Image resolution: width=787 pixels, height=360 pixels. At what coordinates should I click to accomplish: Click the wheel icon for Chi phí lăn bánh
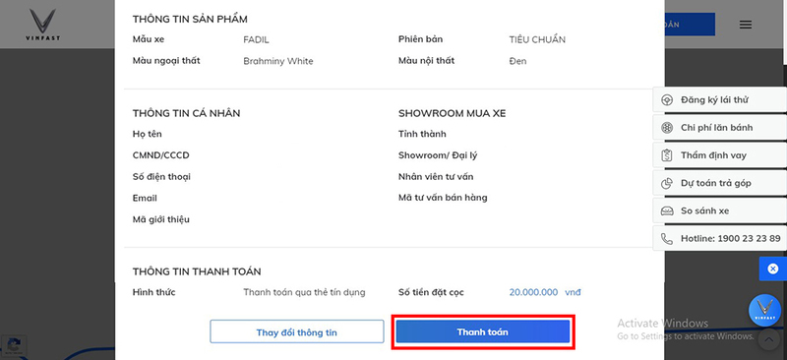tap(667, 128)
